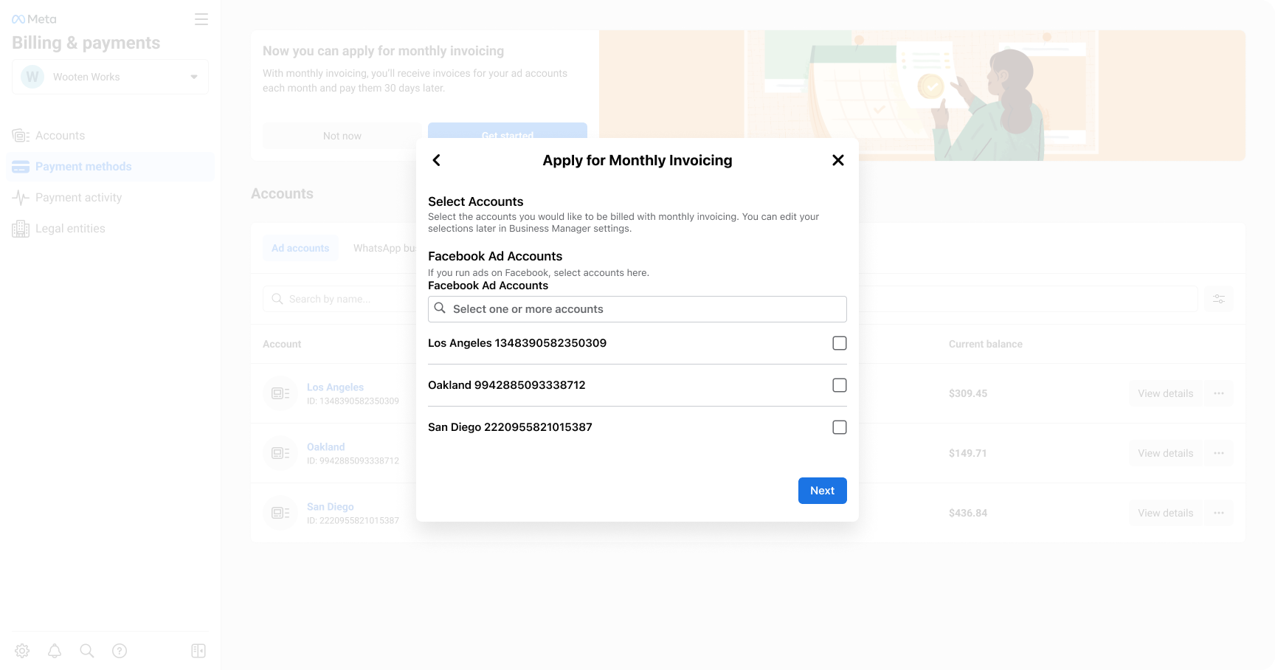Image resolution: width=1275 pixels, height=670 pixels.
Task: Click the filter sliders icon beside the search bar
Action: [1219, 299]
